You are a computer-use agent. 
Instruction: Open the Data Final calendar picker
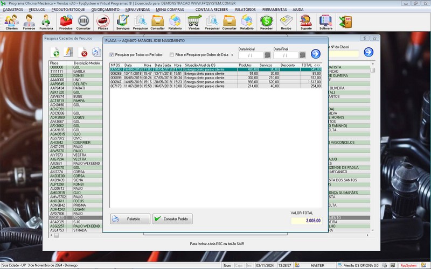[x=302, y=55]
